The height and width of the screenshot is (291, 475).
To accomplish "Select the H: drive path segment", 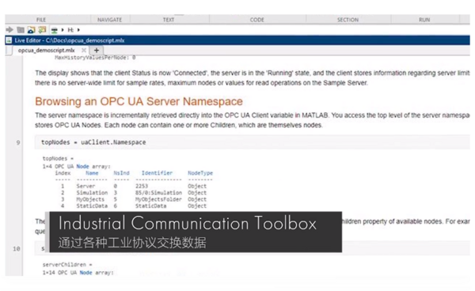I will click(70, 30).
